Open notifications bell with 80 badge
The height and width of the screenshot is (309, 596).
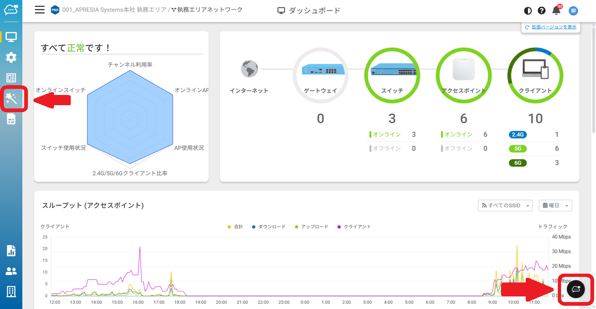(556, 11)
